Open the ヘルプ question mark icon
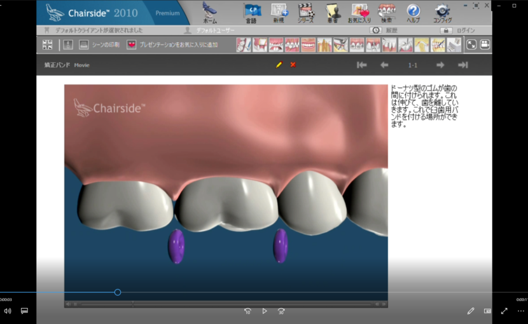 (x=413, y=13)
